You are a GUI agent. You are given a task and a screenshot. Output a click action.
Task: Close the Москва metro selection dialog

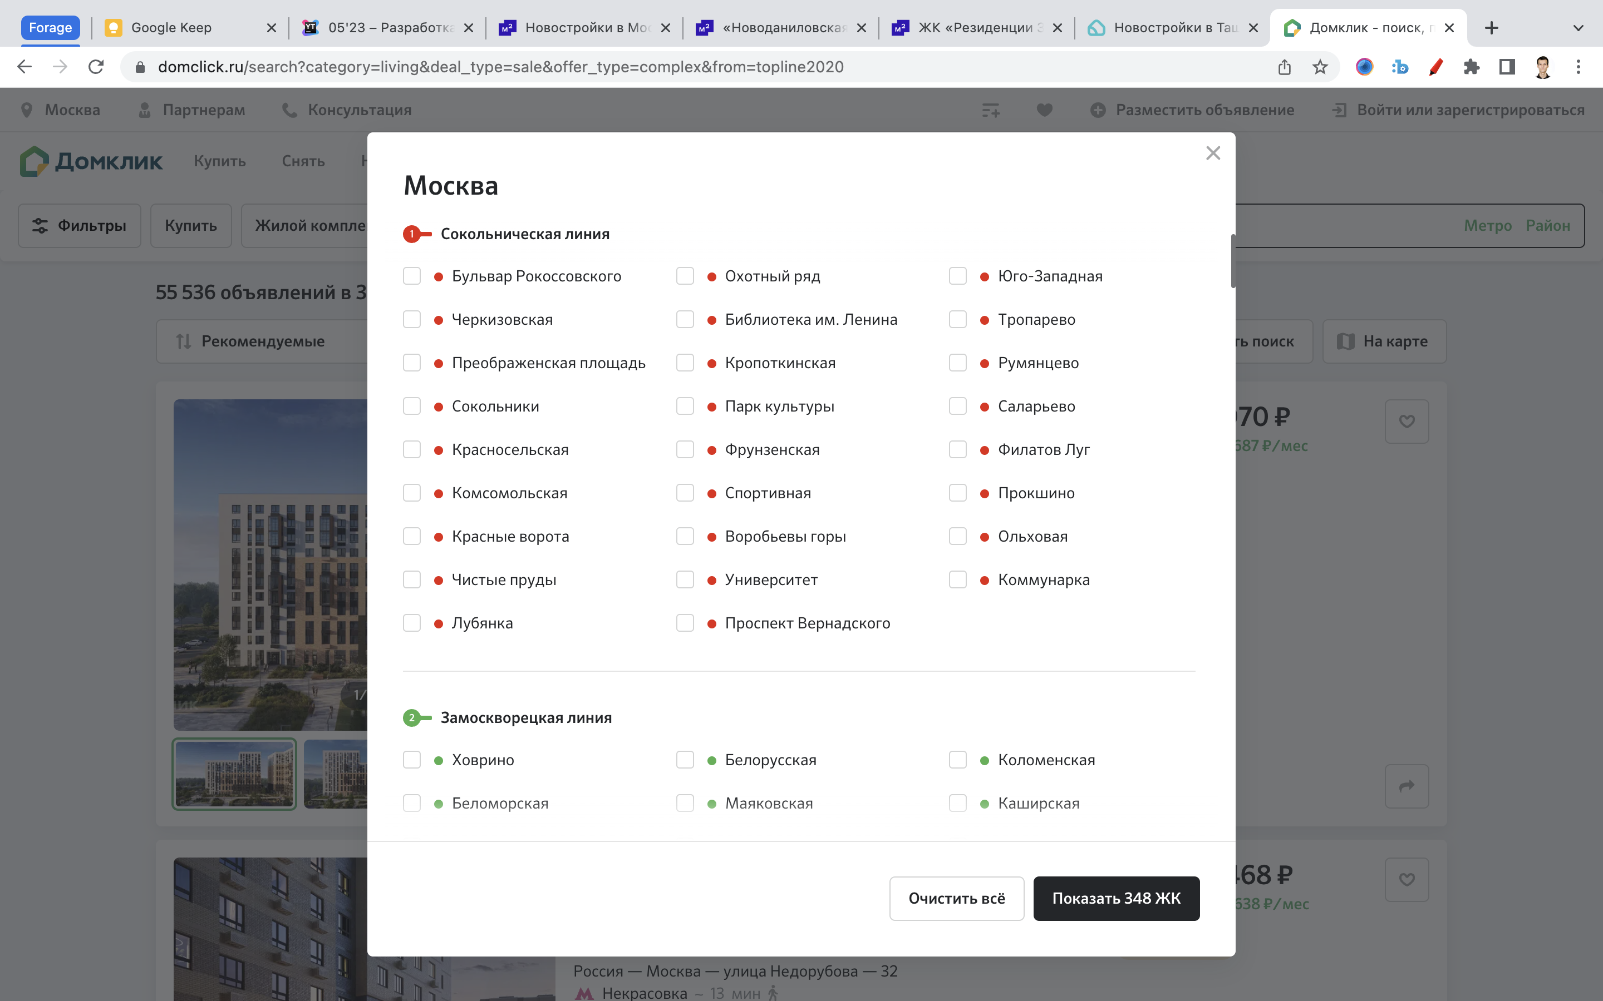(1213, 153)
